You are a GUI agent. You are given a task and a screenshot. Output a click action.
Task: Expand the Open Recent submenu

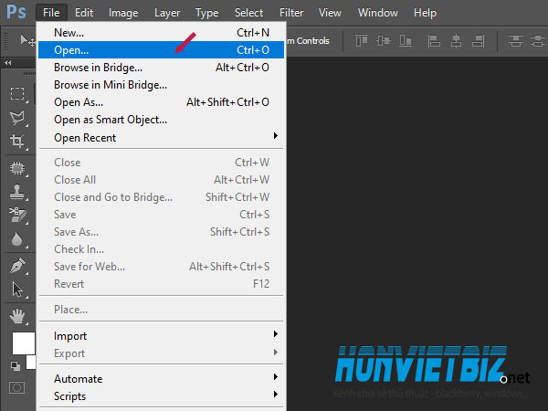[161, 138]
